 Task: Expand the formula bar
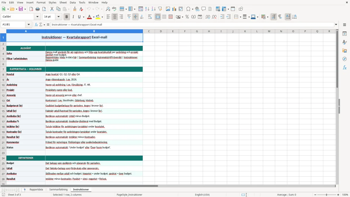point(336,25)
